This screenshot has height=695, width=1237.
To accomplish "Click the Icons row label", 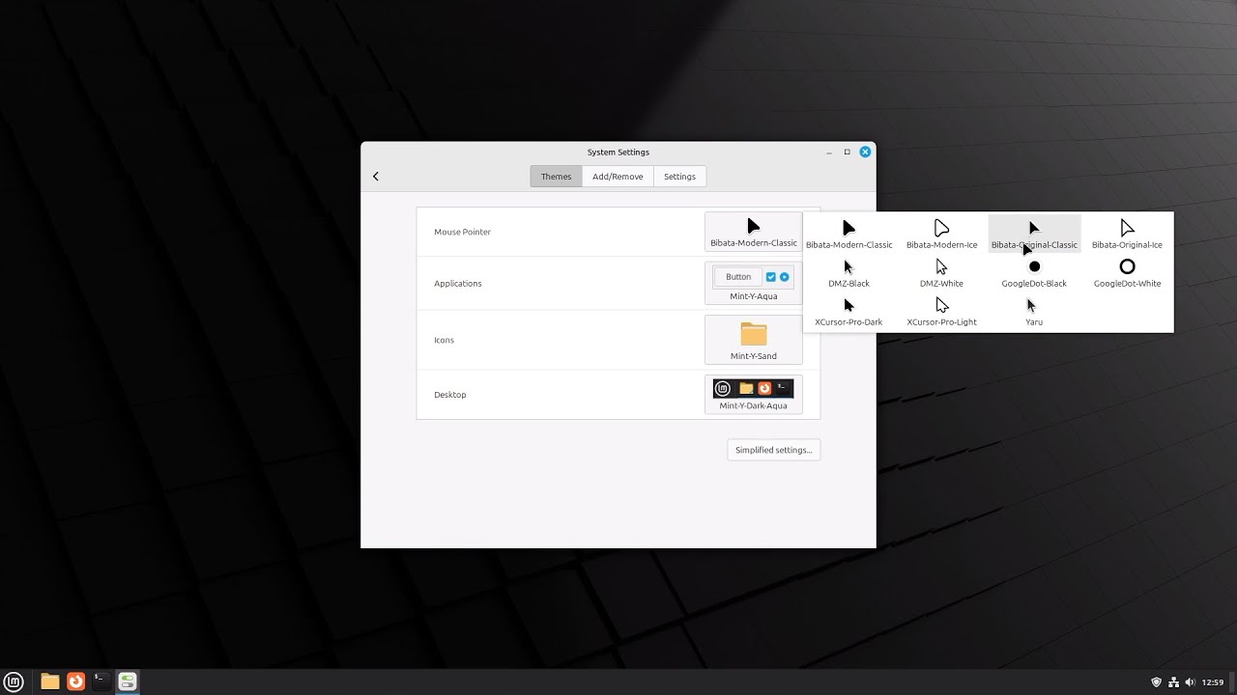I will 444,340.
